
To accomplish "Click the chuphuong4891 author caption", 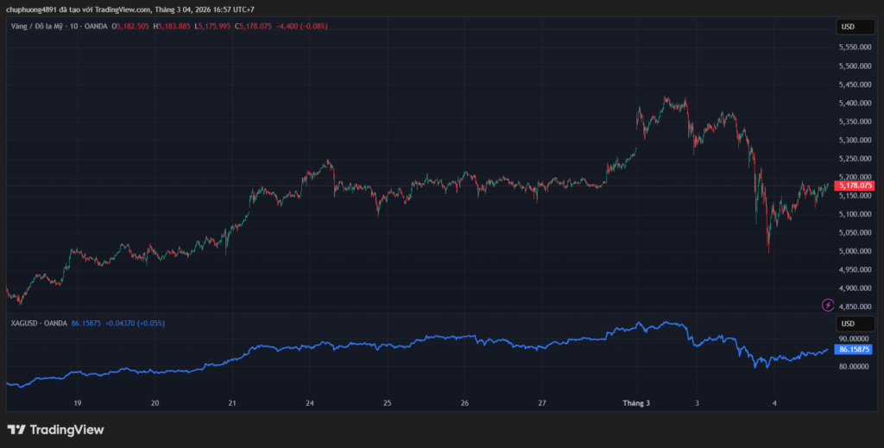I will [x=121, y=9].
